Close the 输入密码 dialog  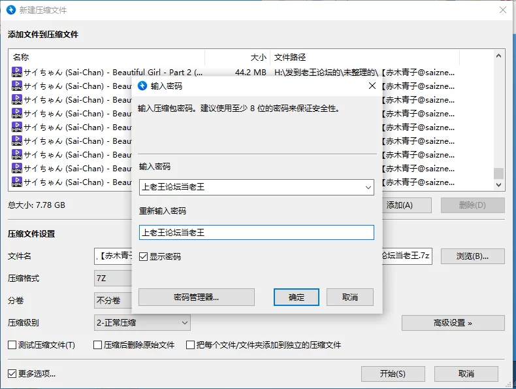click(372, 86)
